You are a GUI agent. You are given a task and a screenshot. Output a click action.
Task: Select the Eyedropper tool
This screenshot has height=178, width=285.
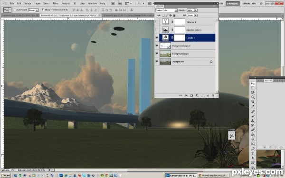(x=253, y=106)
